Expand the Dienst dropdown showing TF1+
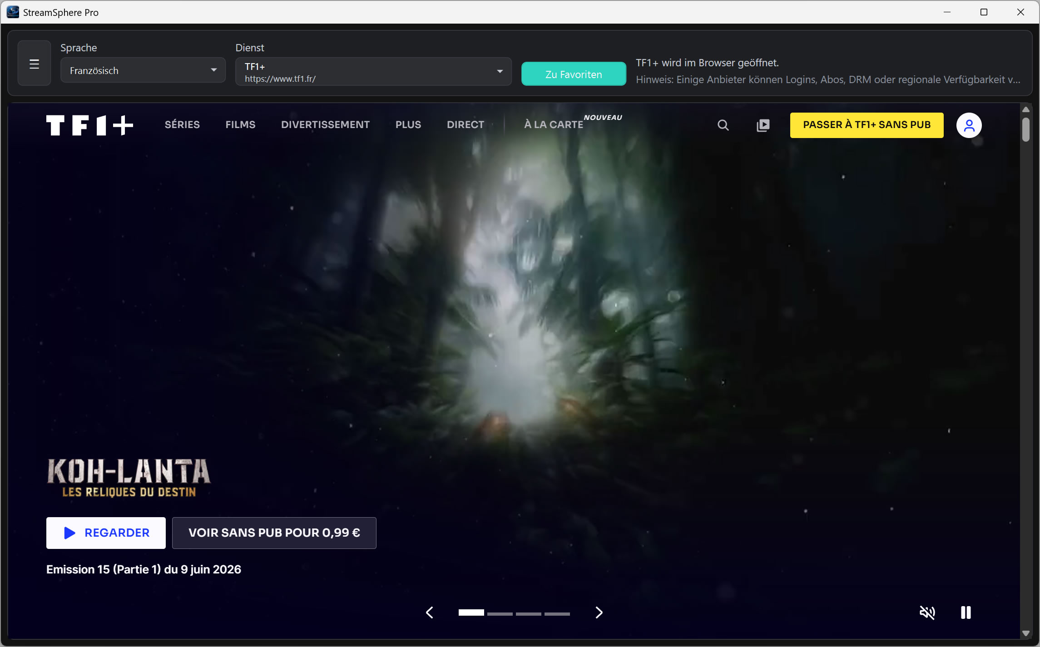Screen dimensions: 1040x647 click(x=373, y=72)
